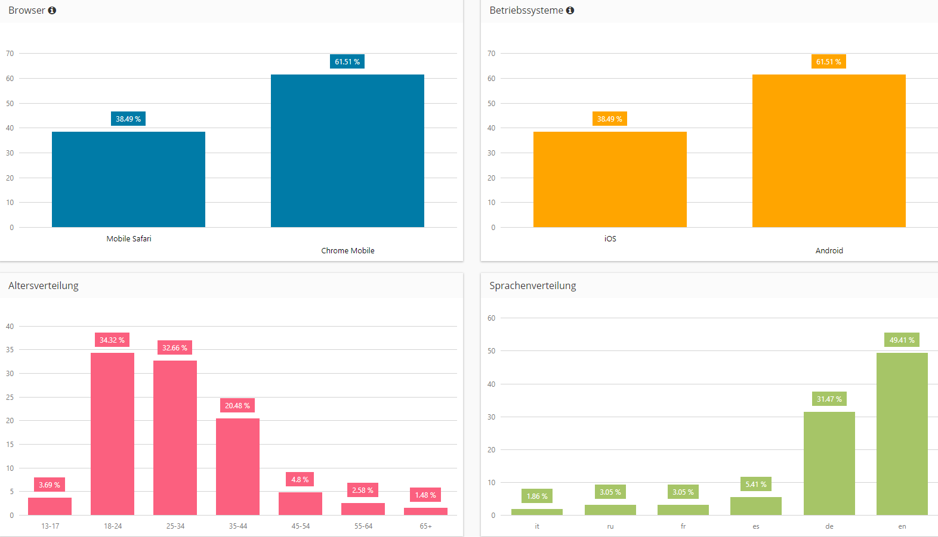Click the 20.48 % value label
938x537 pixels.
[237, 405]
